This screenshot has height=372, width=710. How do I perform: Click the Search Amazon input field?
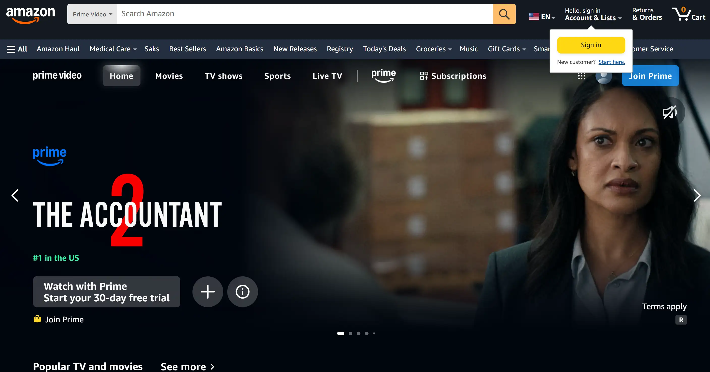(305, 14)
